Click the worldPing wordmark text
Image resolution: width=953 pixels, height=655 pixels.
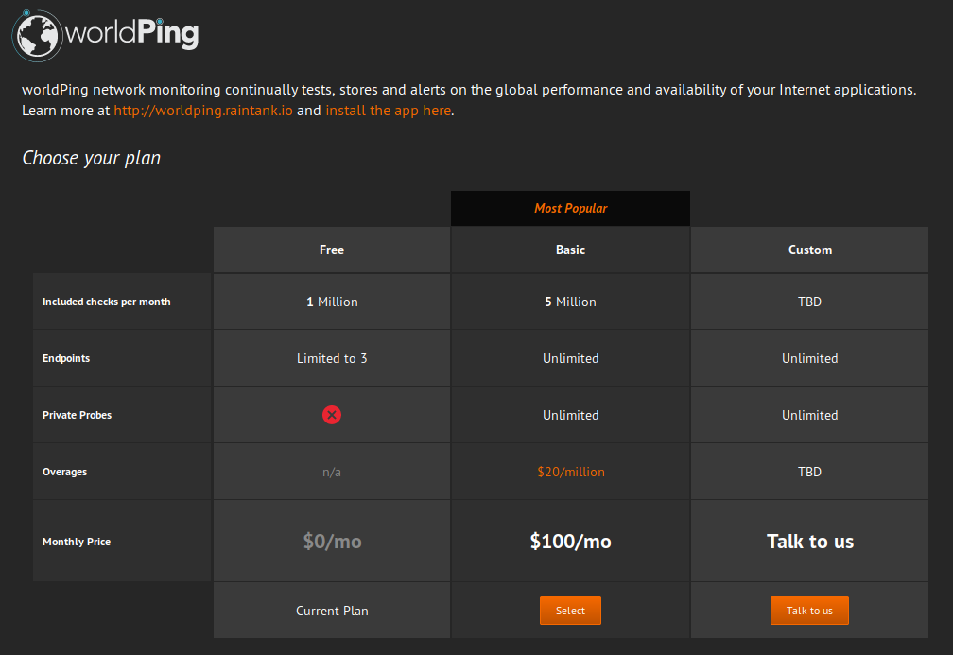click(x=132, y=33)
